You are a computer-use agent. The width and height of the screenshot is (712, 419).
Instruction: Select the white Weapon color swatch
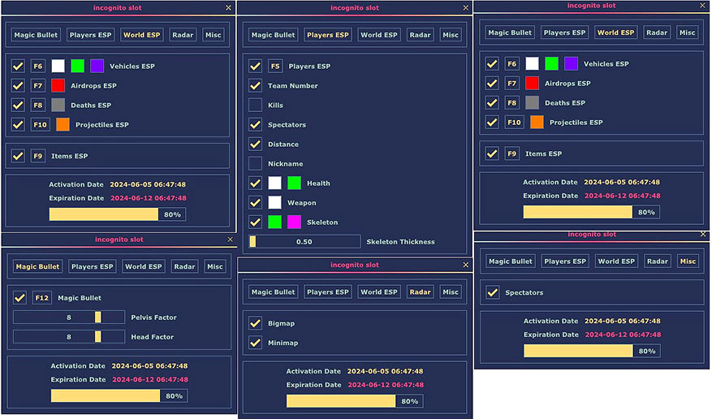coord(275,203)
